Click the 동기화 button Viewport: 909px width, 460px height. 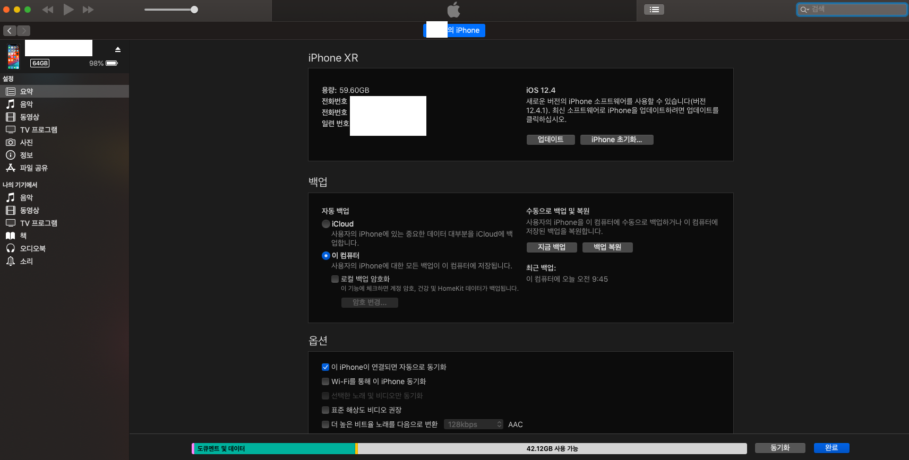click(x=780, y=448)
